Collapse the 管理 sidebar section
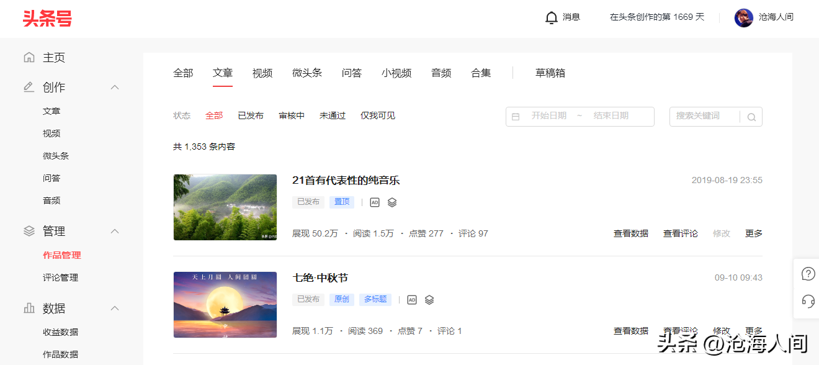Viewport: 819px width, 365px height. pyautogui.click(x=115, y=232)
